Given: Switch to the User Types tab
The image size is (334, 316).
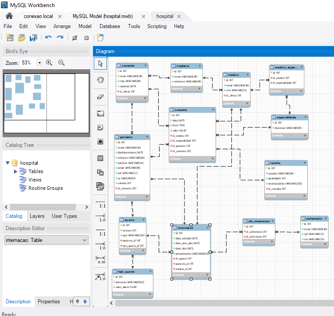Looking at the screenshot, I should click(64, 216).
